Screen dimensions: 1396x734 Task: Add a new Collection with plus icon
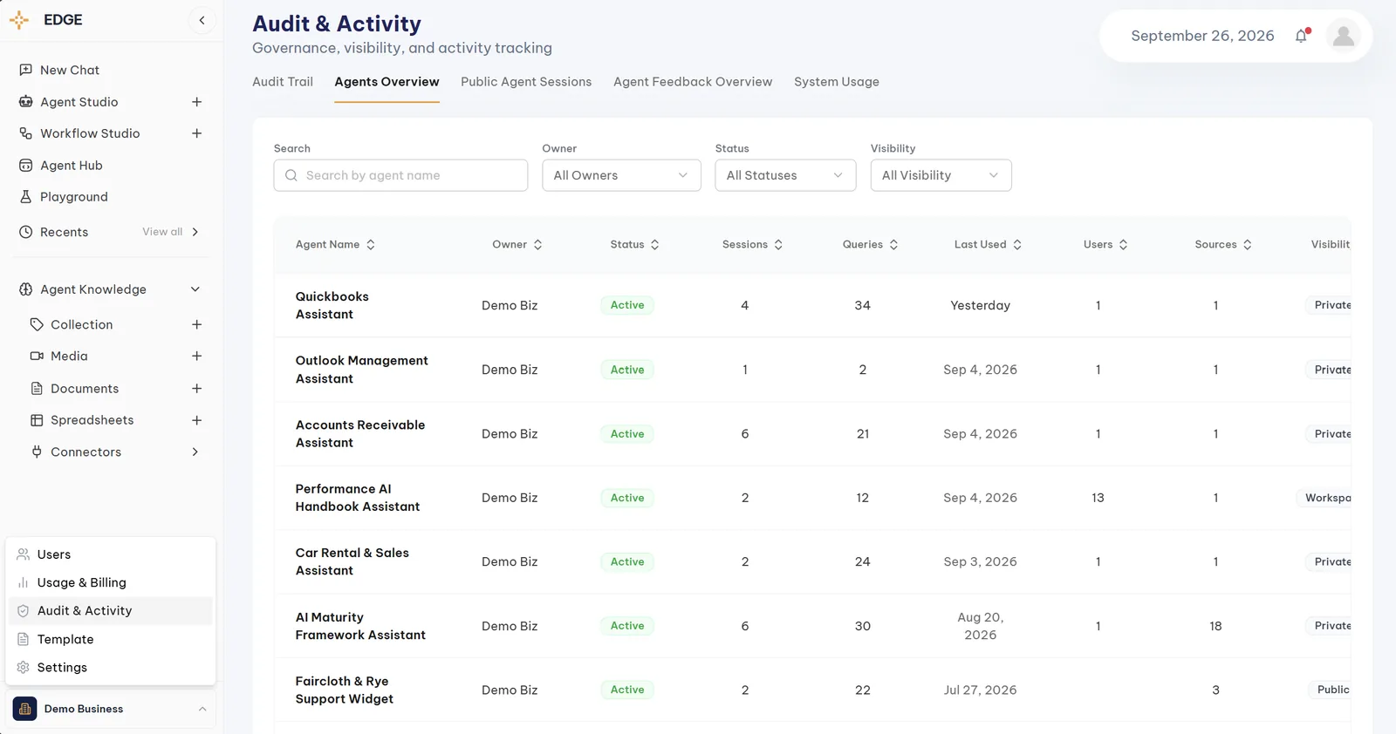pos(196,324)
